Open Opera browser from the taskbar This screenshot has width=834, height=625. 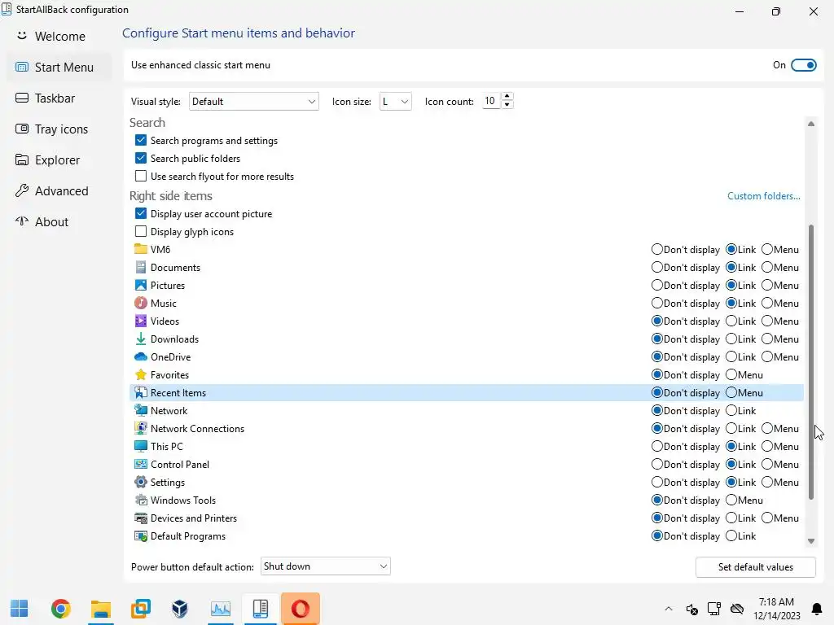pyautogui.click(x=301, y=609)
